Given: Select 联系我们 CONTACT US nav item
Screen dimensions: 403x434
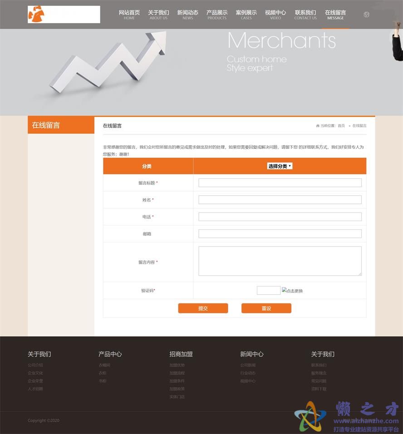Looking at the screenshot, I should [305, 15].
